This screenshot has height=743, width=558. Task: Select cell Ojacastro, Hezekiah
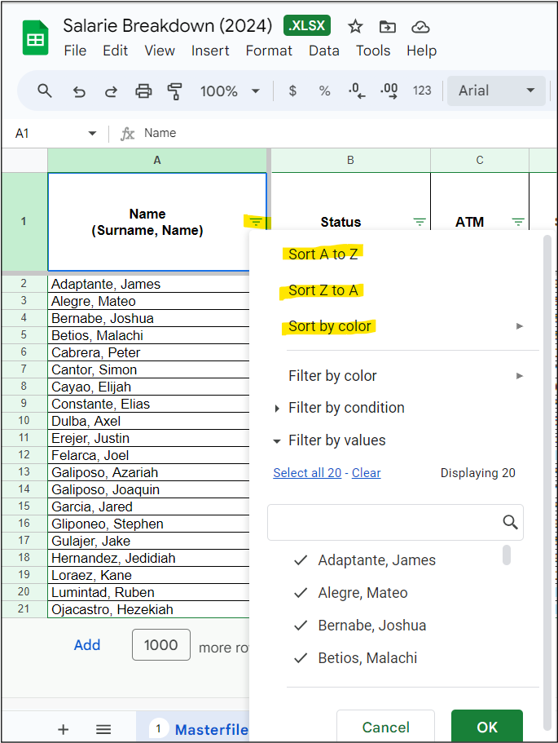click(x=148, y=609)
